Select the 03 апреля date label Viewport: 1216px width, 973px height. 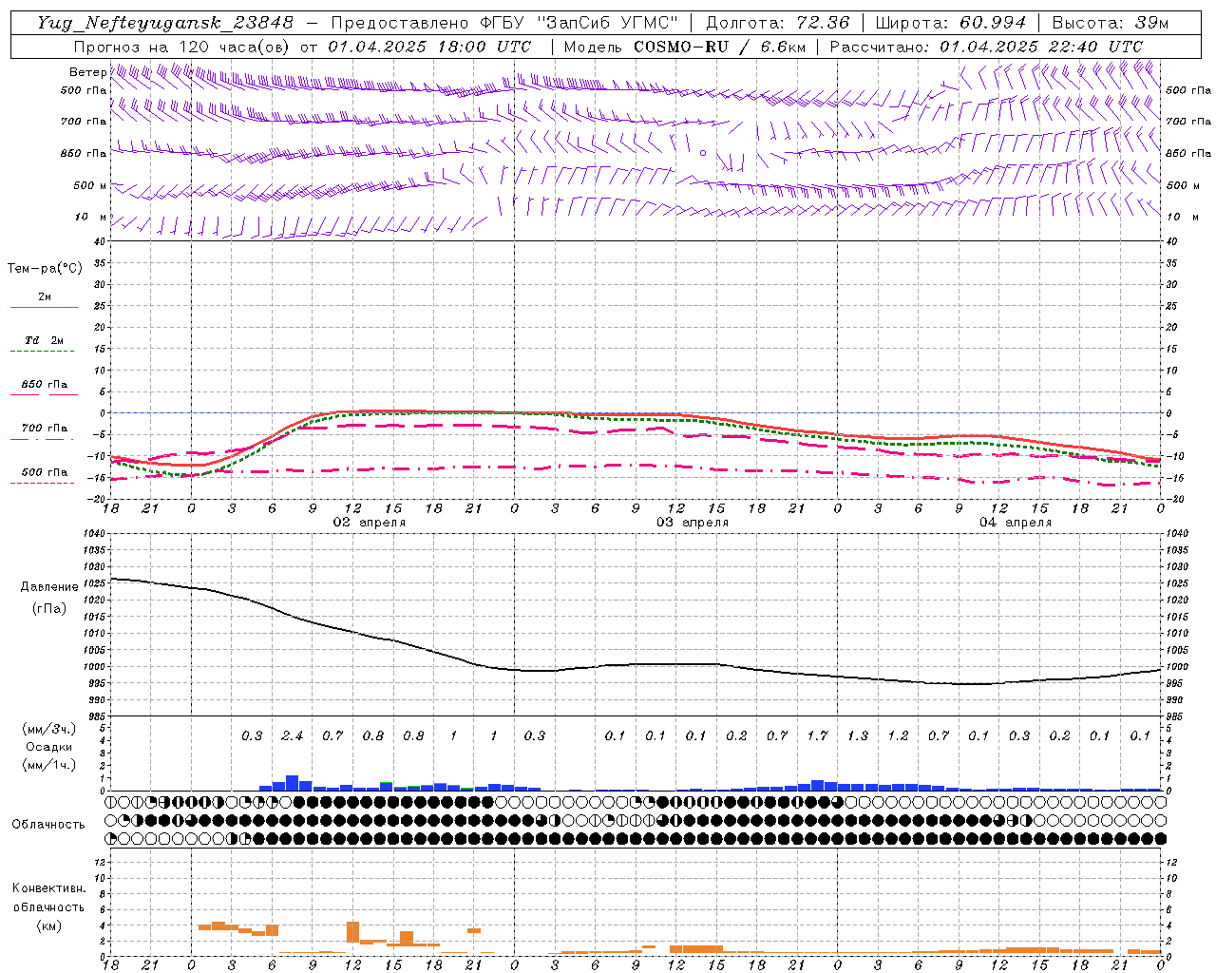(693, 523)
